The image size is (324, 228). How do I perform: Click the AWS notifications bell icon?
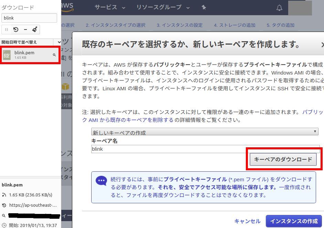pos(279,8)
